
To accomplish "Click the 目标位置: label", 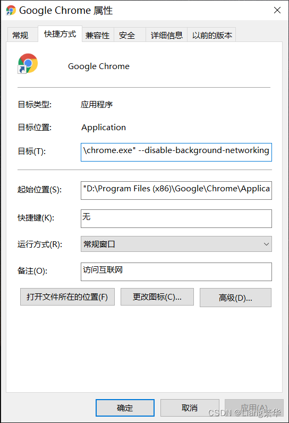I will click(x=35, y=128).
